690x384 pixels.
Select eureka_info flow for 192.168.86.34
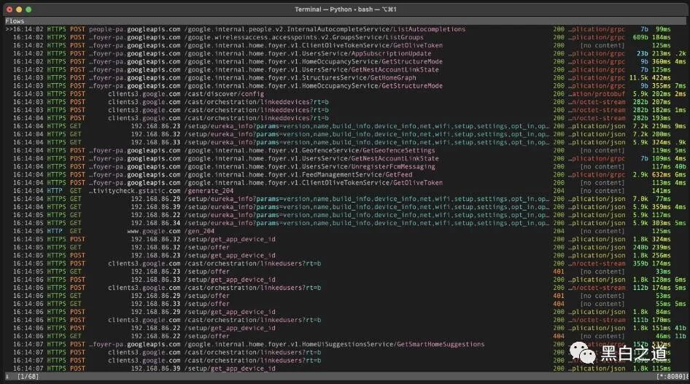[x=345, y=223]
